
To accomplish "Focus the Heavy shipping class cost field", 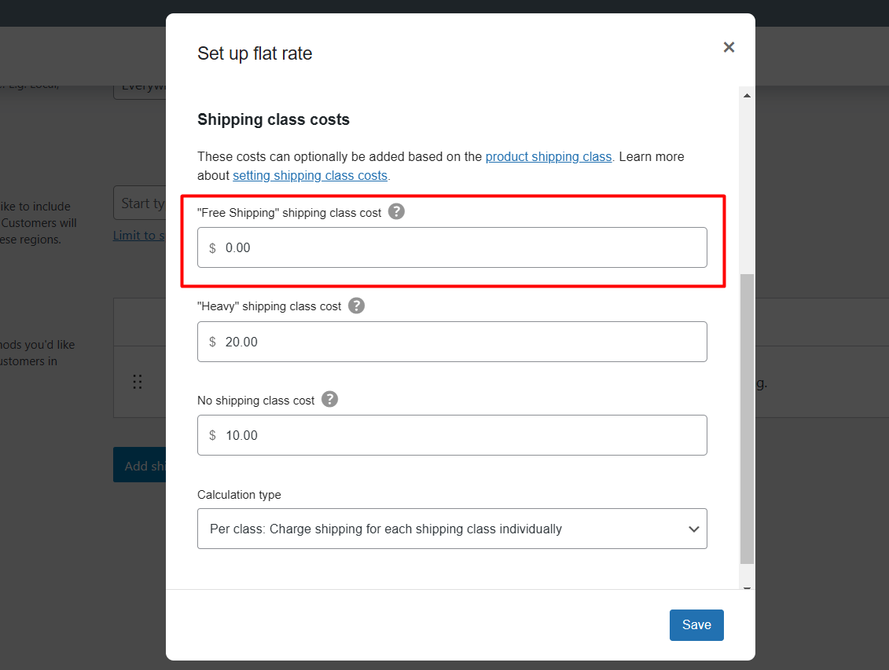I will tap(464, 342).
